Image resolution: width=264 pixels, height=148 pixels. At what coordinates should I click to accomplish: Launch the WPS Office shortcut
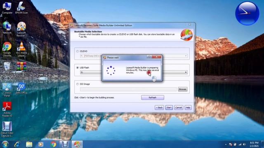click(x=21, y=88)
